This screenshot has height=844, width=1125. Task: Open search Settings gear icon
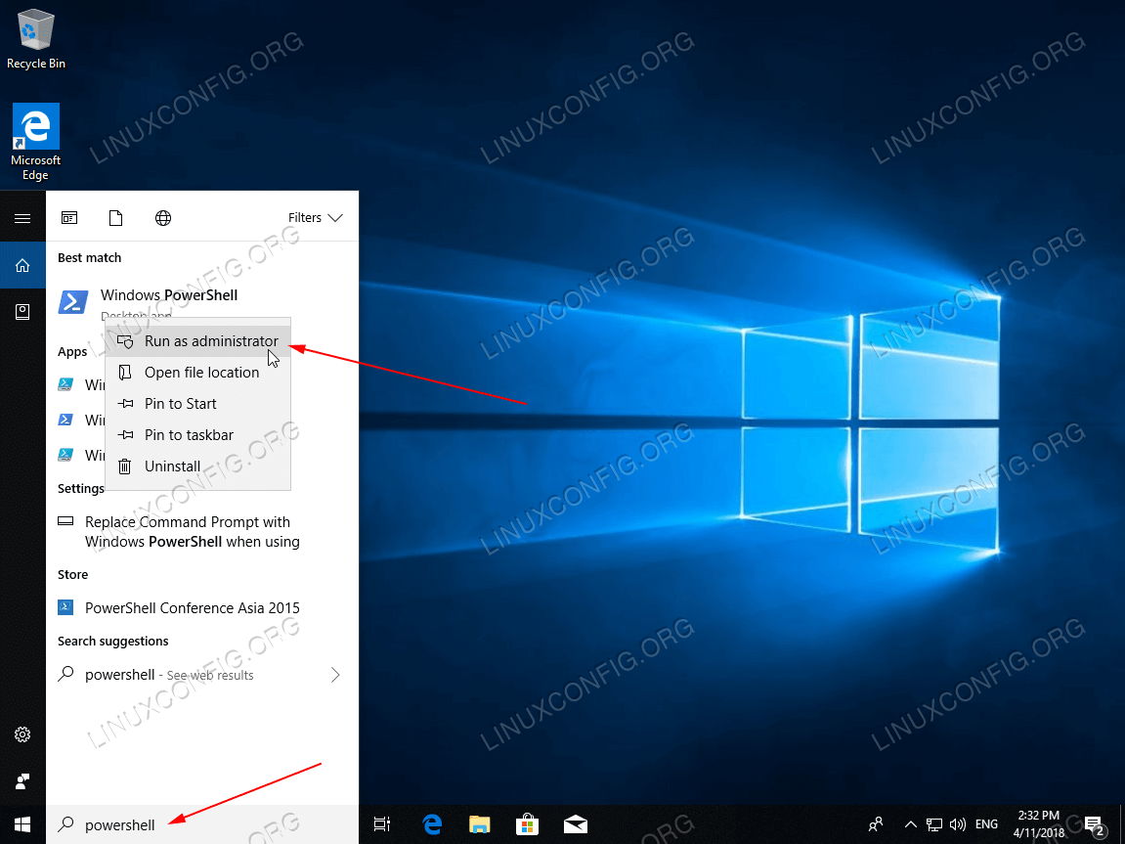(x=22, y=734)
